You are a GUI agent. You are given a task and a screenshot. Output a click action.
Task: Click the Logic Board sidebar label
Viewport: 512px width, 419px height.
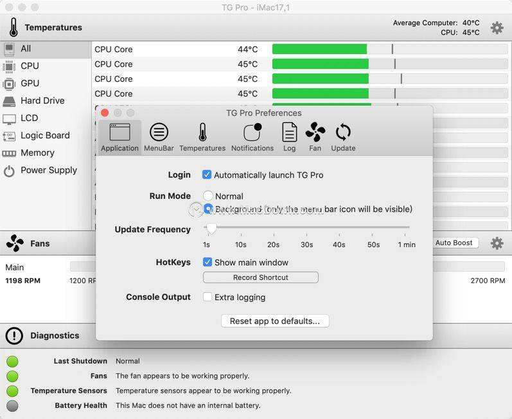[45, 135]
